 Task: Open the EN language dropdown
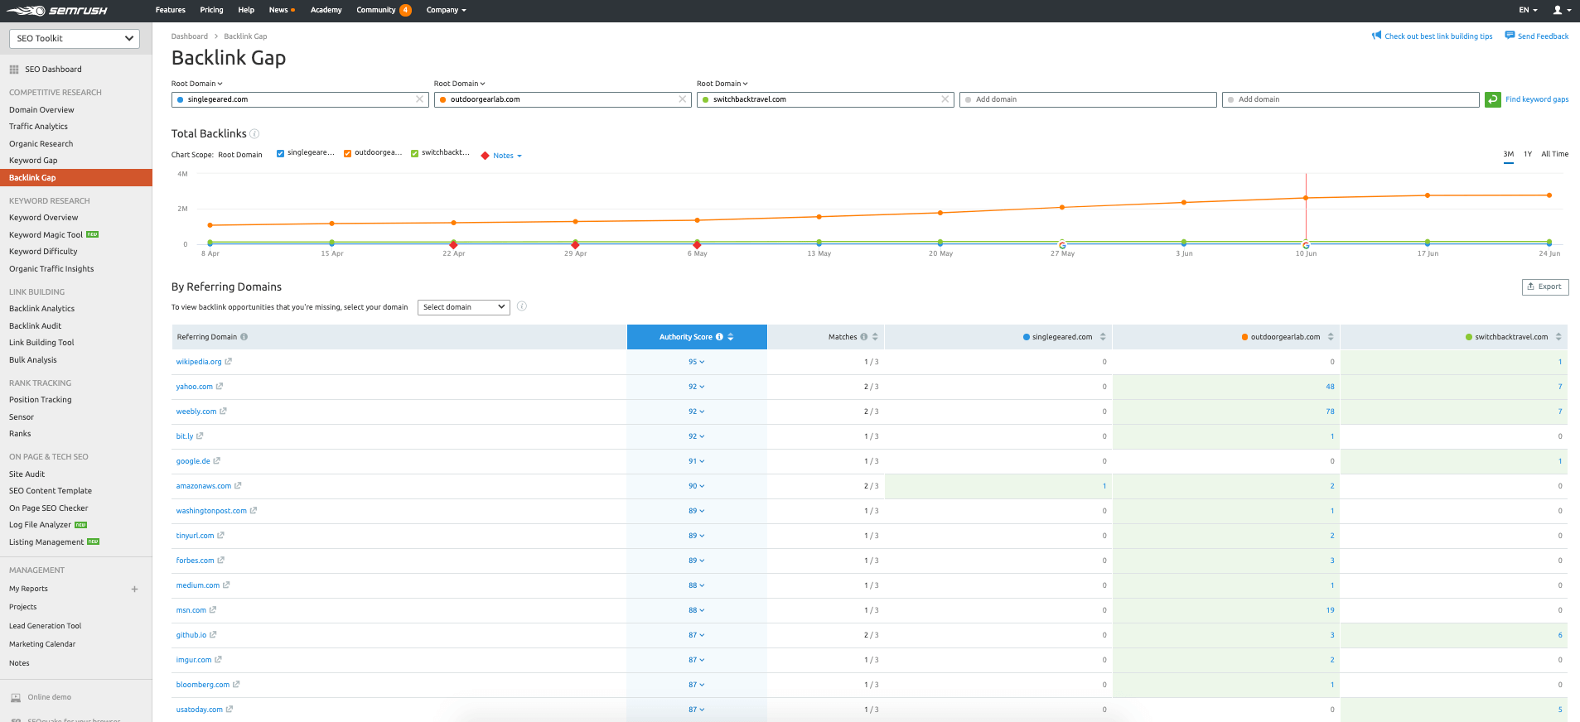(x=1528, y=10)
